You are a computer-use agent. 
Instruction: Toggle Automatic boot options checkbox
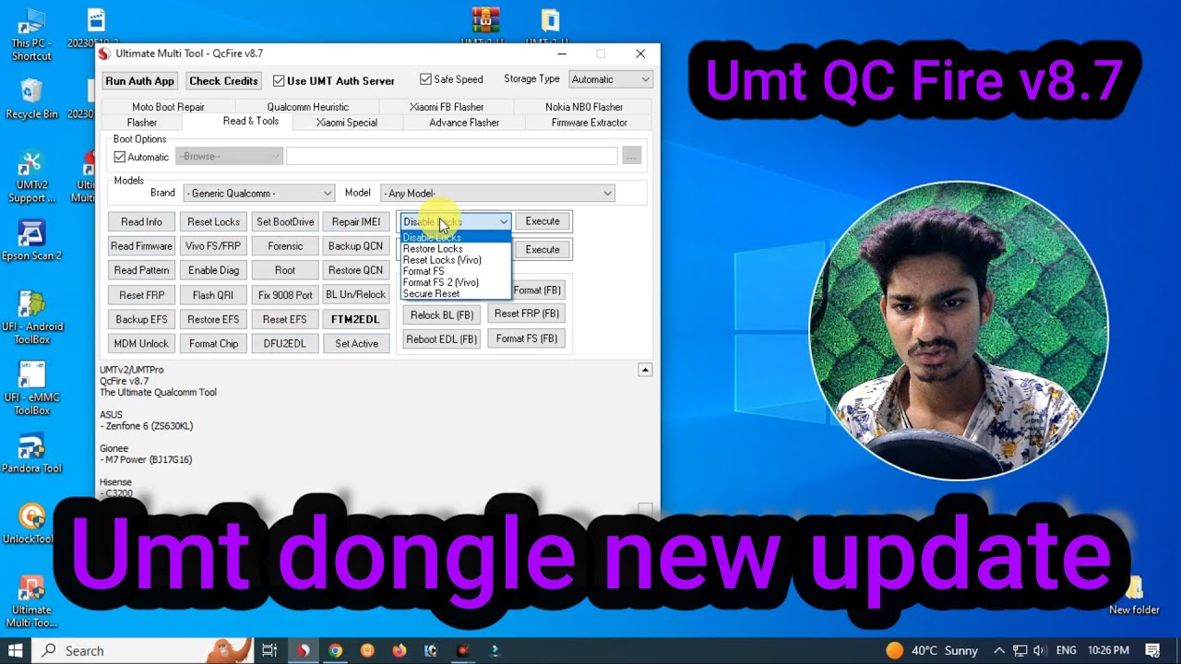click(x=119, y=157)
